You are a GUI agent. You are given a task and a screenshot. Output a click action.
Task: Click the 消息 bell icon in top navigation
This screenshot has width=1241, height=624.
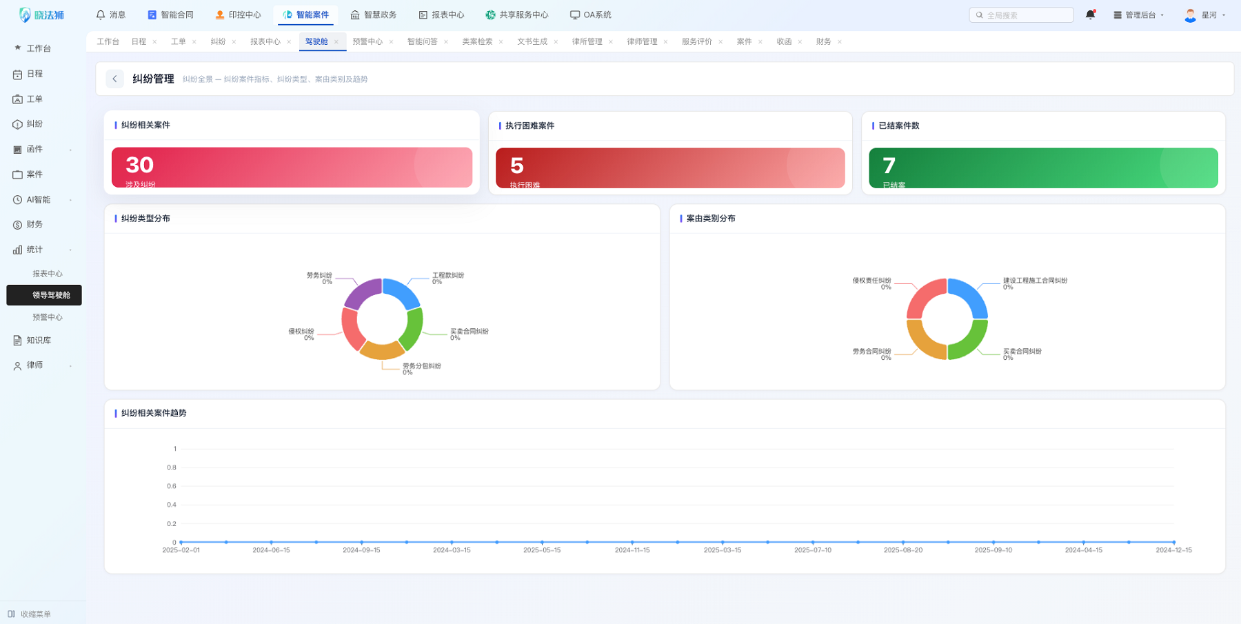[101, 14]
